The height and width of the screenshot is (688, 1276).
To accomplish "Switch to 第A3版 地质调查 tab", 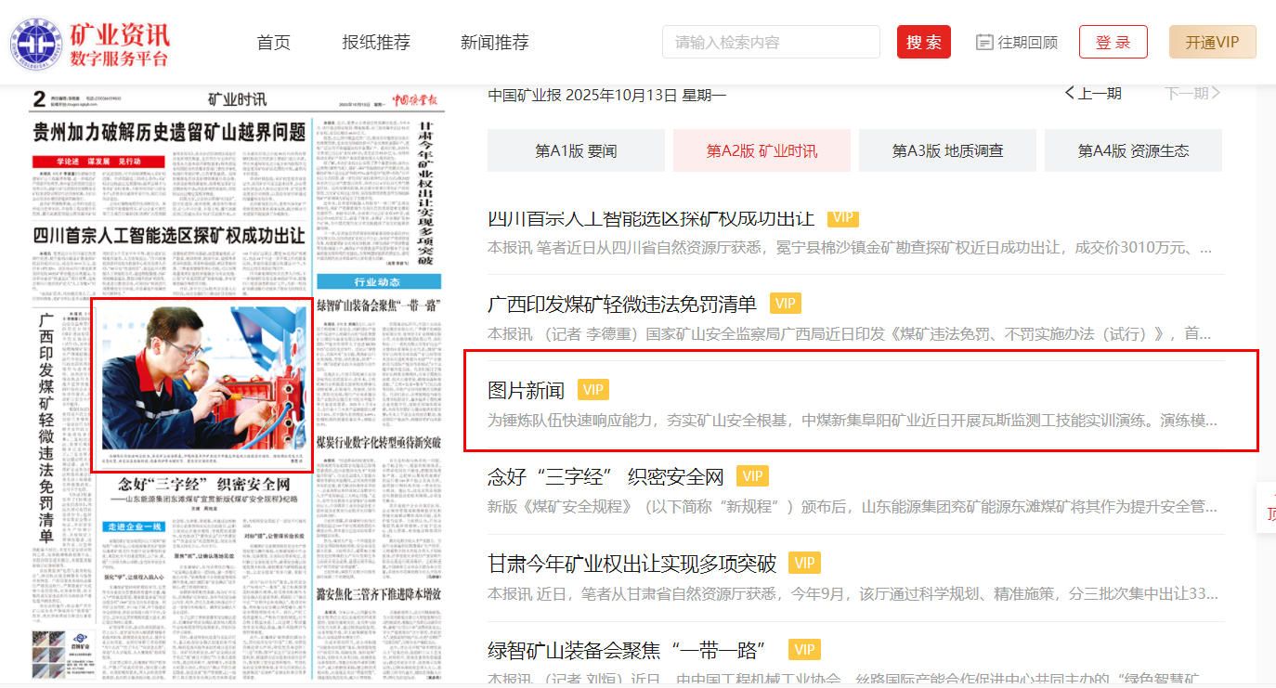I will [947, 150].
